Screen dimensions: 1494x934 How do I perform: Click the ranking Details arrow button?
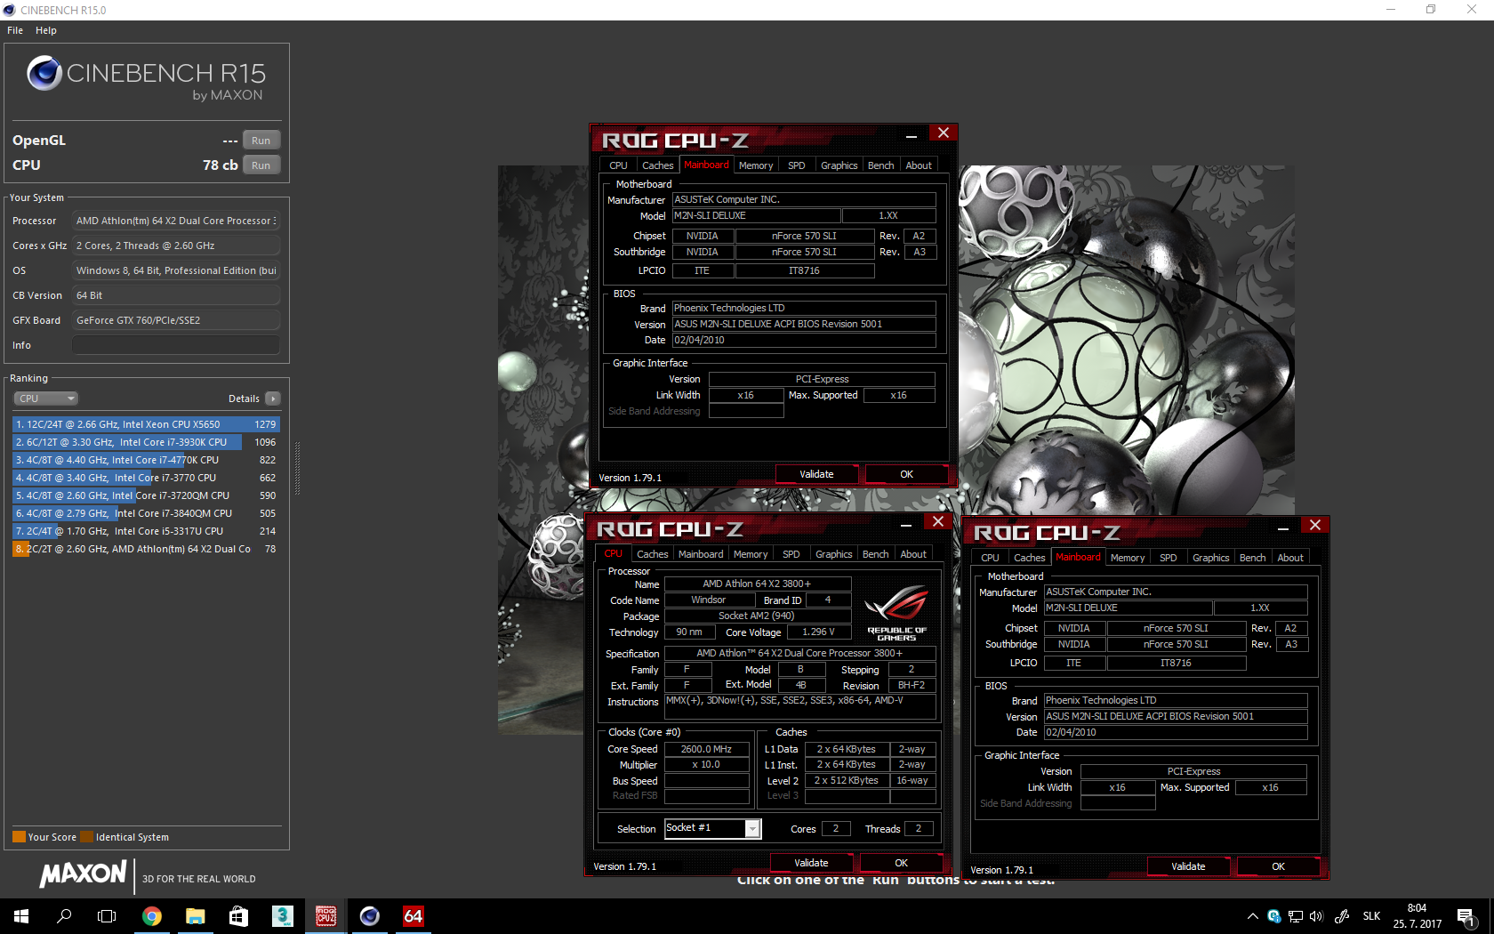click(273, 399)
